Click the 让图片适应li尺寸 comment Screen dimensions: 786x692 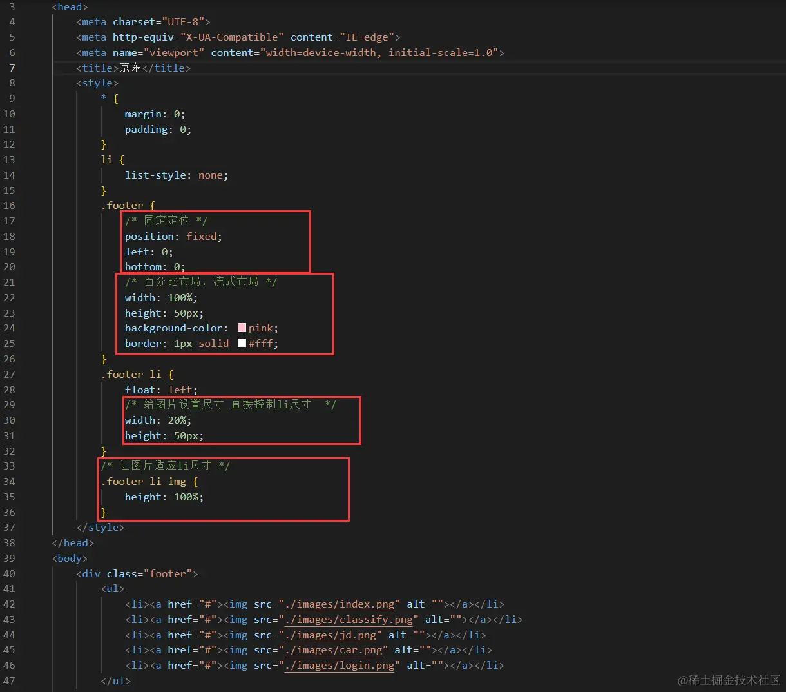pos(165,466)
